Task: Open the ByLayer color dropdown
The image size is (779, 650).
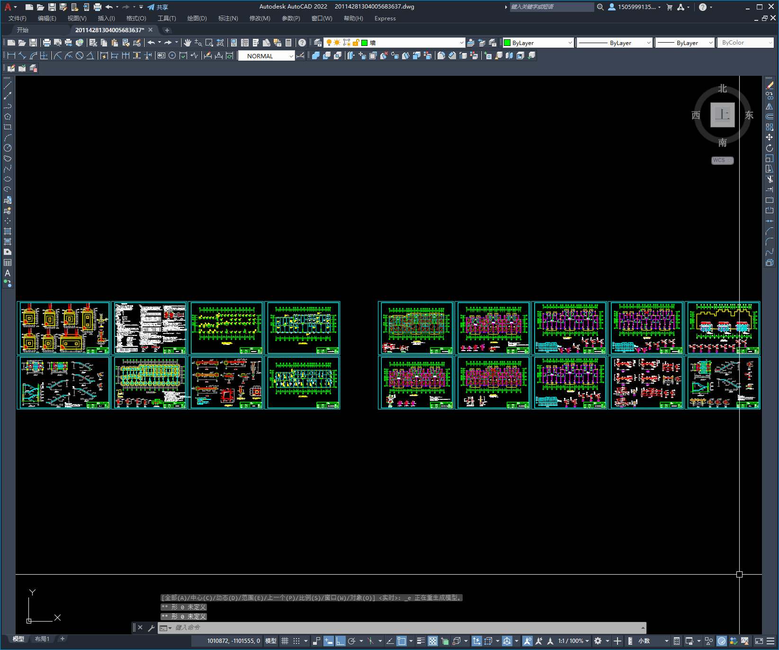Action: click(x=538, y=43)
